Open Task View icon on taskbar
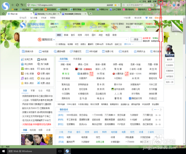The image size is (186, 154). [60, 151]
